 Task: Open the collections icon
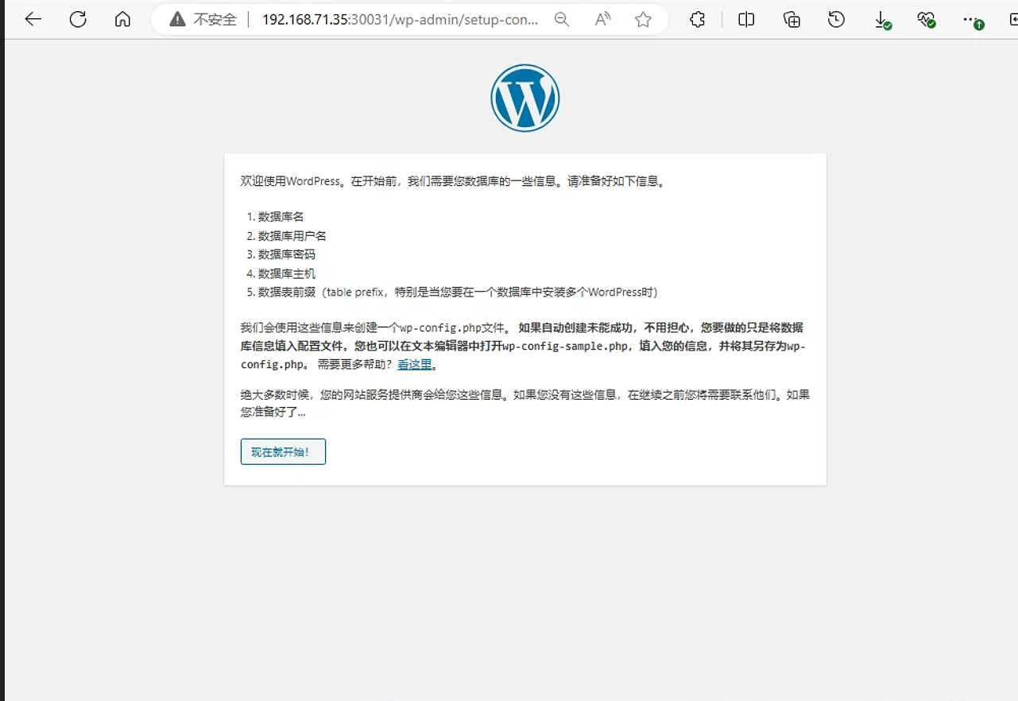[x=792, y=20]
